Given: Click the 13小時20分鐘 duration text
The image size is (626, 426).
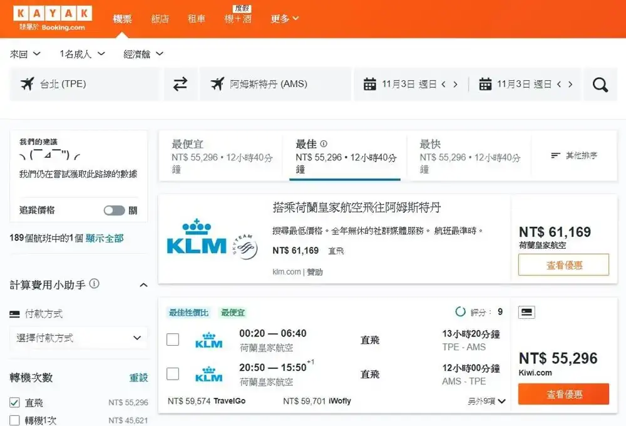Looking at the screenshot, I should pos(471,334).
